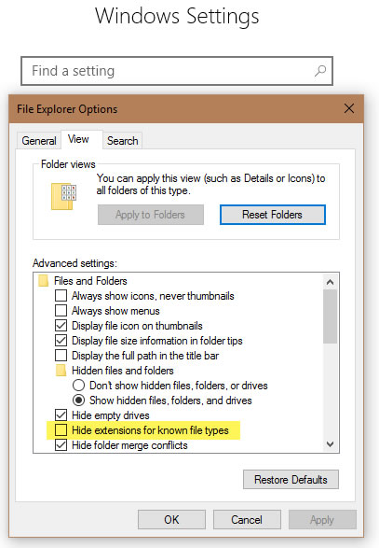Select Don't show hidden files radio button
Image resolution: width=379 pixels, height=548 pixels.
(79, 386)
